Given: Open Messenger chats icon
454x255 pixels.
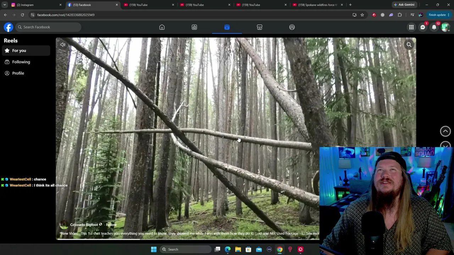Looking at the screenshot, I should 423,27.
